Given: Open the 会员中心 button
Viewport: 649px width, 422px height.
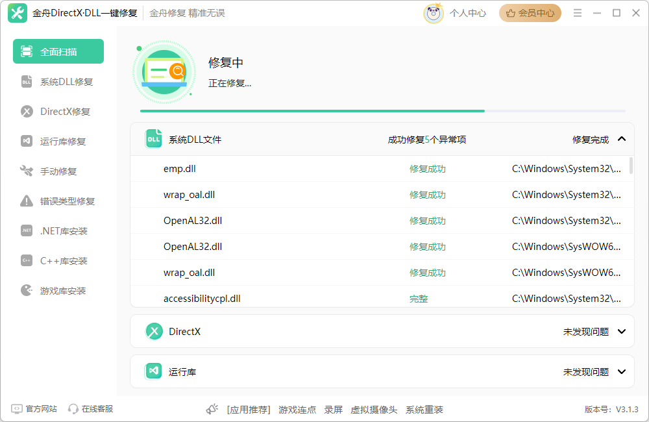Looking at the screenshot, I should click(x=530, y=13).
